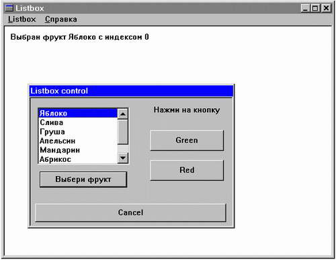Close the Listbox window

pyautogui.click(x=326, y=8)
